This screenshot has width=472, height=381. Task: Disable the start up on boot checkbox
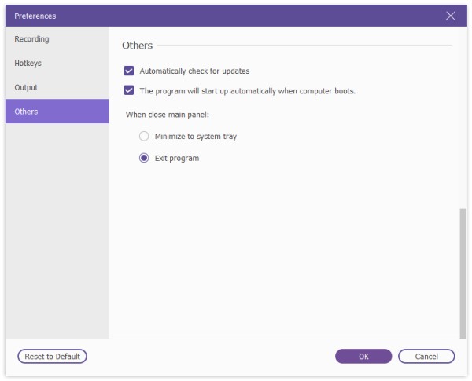(x=129, y=90)
